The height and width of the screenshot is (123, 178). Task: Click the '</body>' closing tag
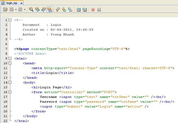tap(30, 116)
